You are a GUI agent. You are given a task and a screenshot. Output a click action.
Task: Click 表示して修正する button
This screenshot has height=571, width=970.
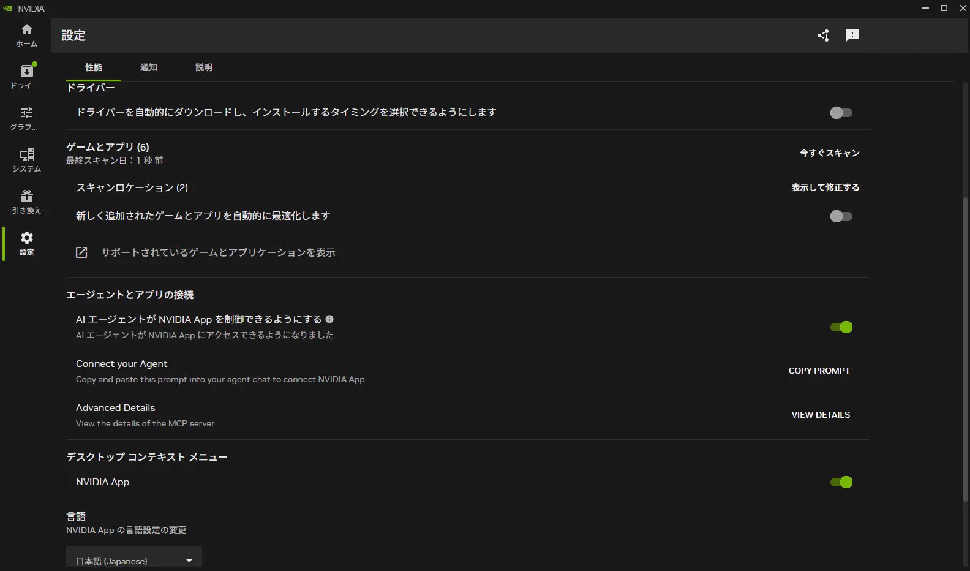[x=825, y=187]
